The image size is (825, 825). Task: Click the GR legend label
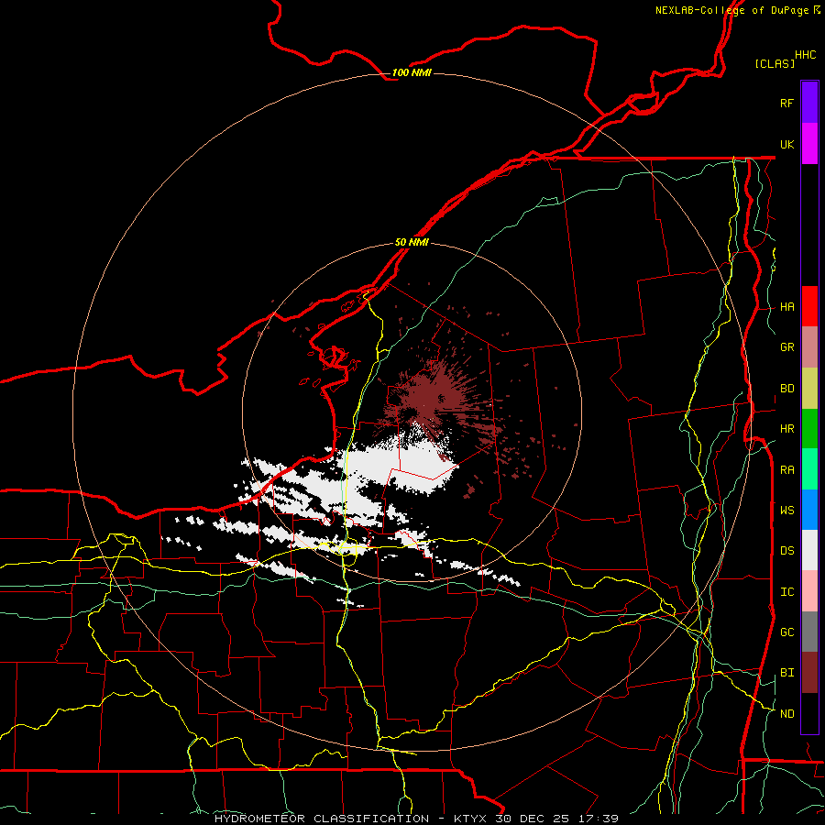pos(786,347)
